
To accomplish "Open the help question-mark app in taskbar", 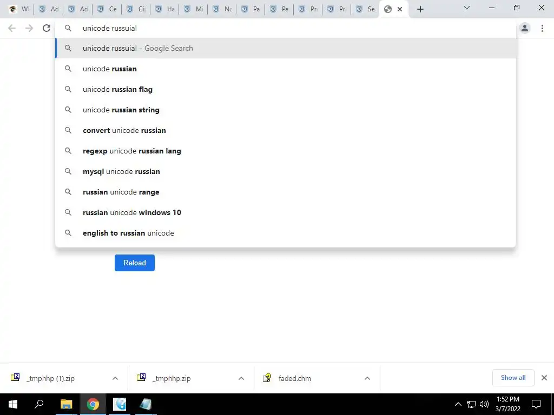I will point(120,404).
